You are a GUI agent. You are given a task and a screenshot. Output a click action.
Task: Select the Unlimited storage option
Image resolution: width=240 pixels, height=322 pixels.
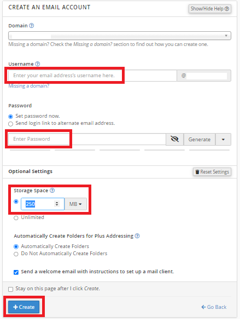click(x=16, y=218)
